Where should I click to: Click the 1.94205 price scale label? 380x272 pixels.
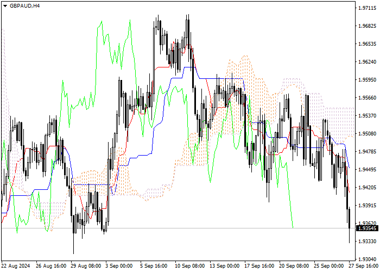point(368,188)
